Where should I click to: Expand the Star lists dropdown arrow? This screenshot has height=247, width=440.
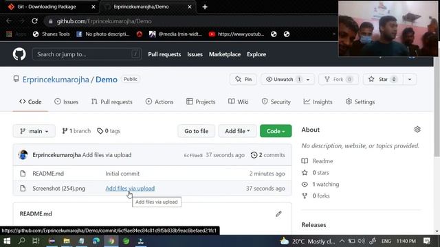click(410, 80)
